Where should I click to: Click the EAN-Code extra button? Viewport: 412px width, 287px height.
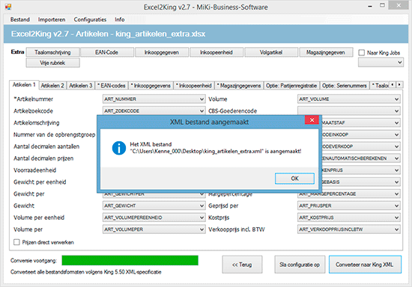click(x=106, y=52)
